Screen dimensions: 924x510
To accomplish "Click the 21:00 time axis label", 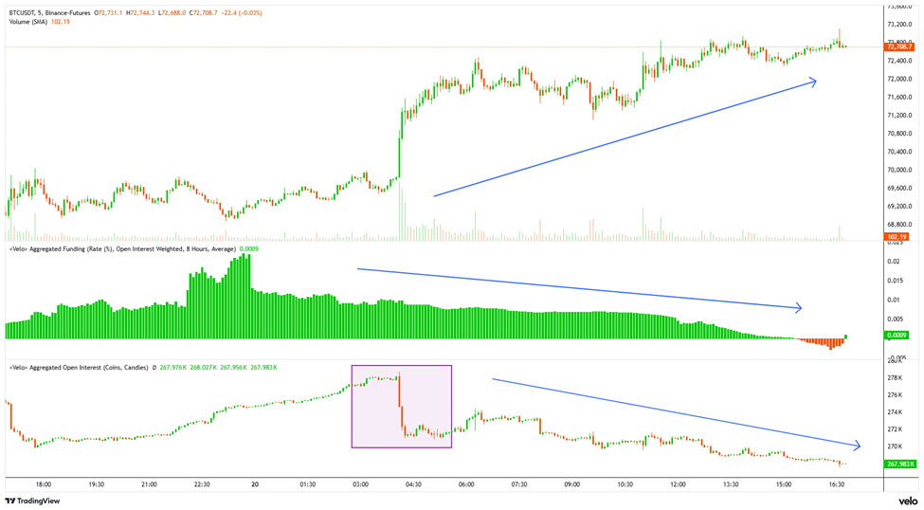I will tap(149, 484).
